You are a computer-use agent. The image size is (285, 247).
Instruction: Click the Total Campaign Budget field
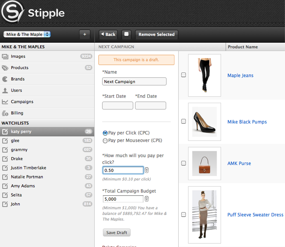click(x=123, y=199)
